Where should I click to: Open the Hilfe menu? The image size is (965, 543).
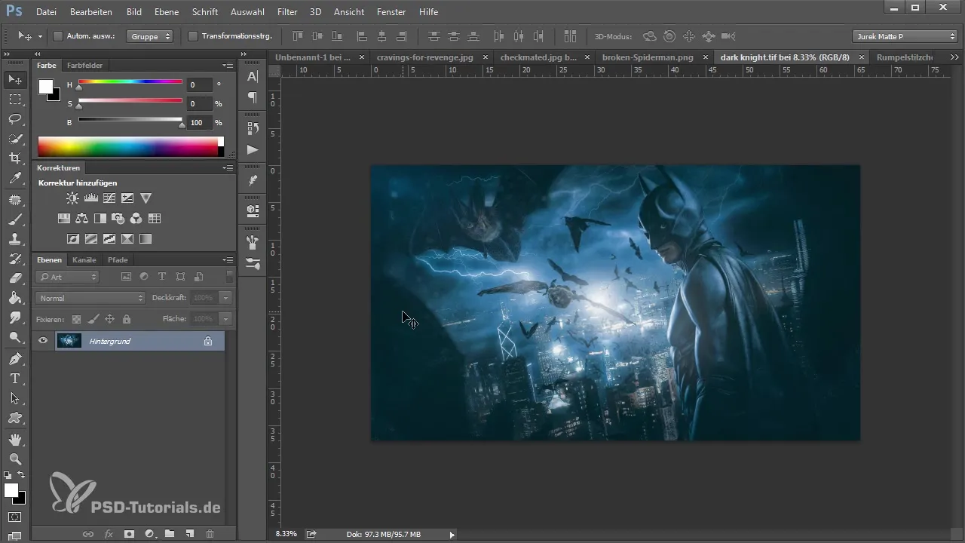point(428,12)
